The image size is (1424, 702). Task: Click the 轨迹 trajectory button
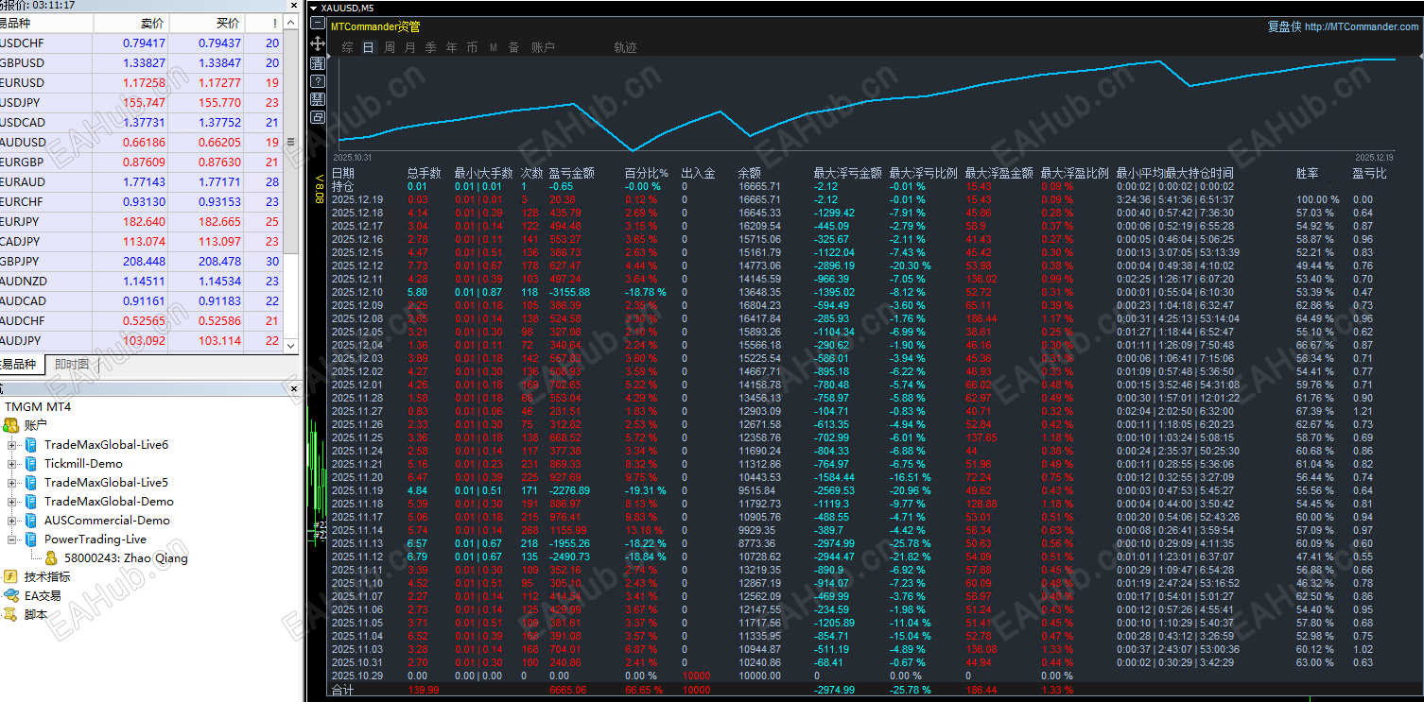pyautogui.click(x=625, y=47)
